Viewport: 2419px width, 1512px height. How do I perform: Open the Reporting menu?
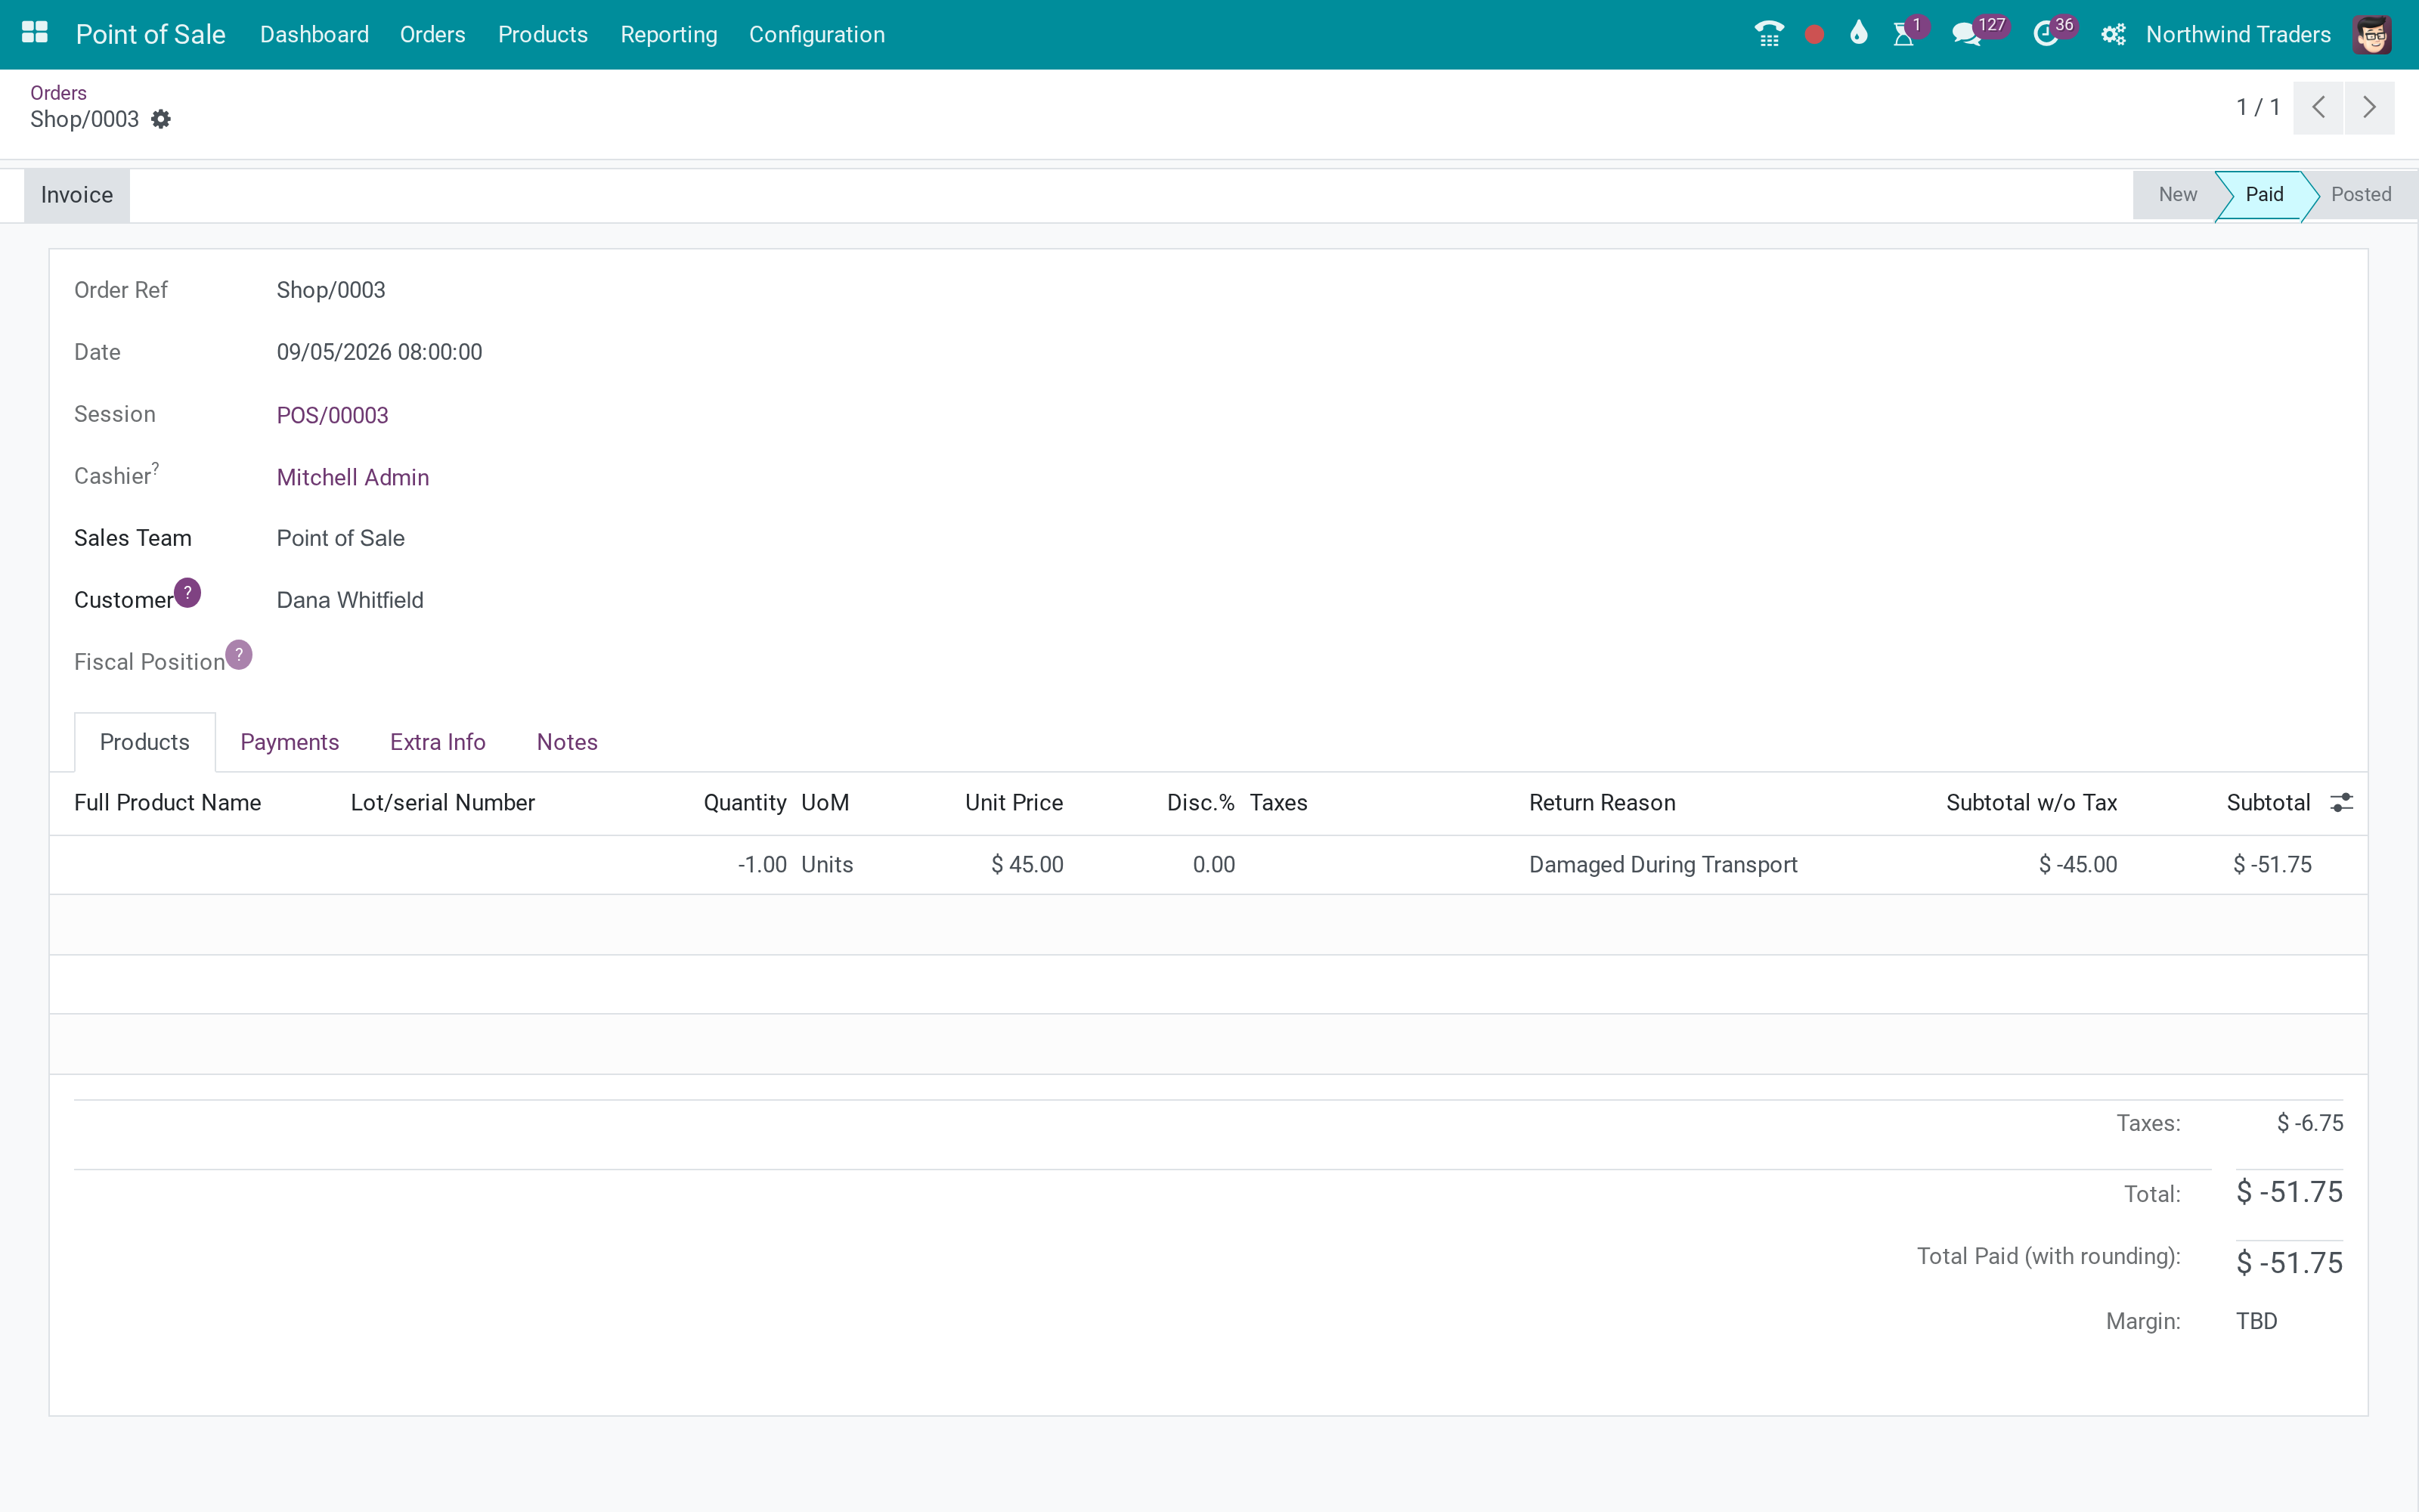click(x=669, y=34)
